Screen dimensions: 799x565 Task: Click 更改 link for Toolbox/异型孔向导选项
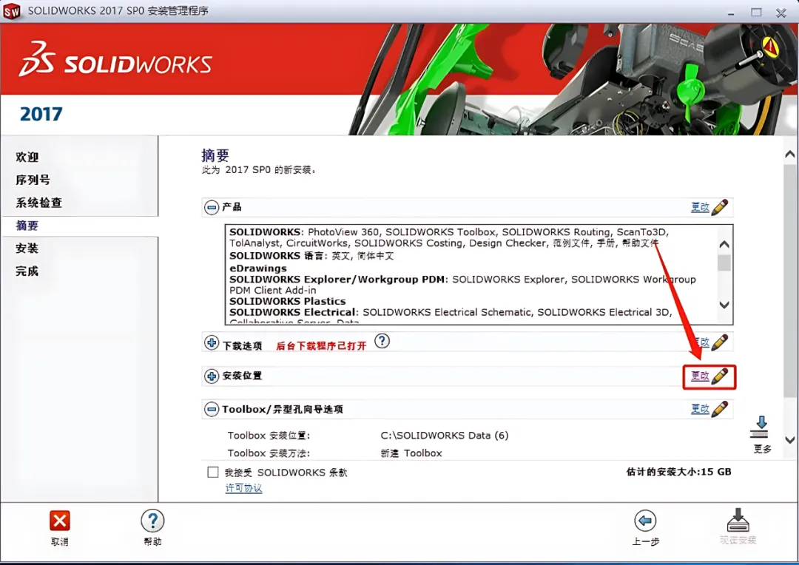700,409
